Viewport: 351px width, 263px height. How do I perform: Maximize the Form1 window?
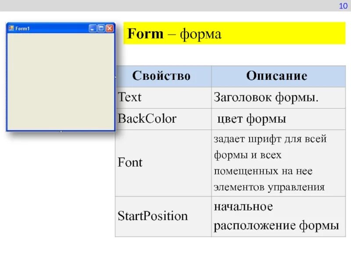pyautogui.click(x=101, y=28)
